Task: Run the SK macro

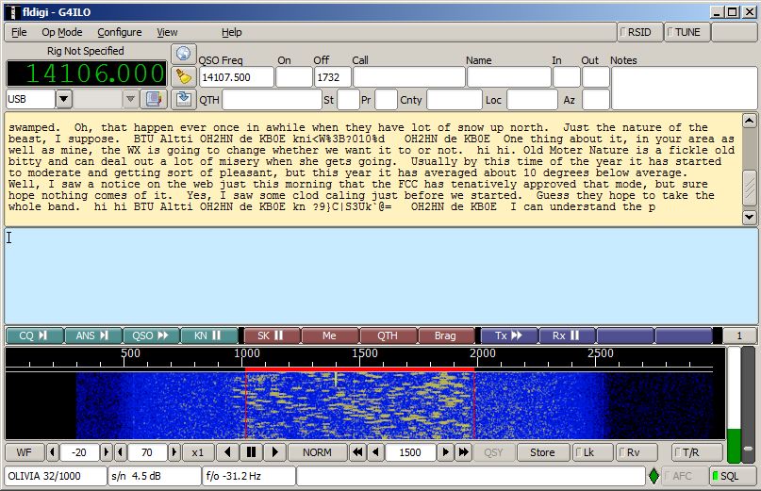Action: click(x=273, y=336)
